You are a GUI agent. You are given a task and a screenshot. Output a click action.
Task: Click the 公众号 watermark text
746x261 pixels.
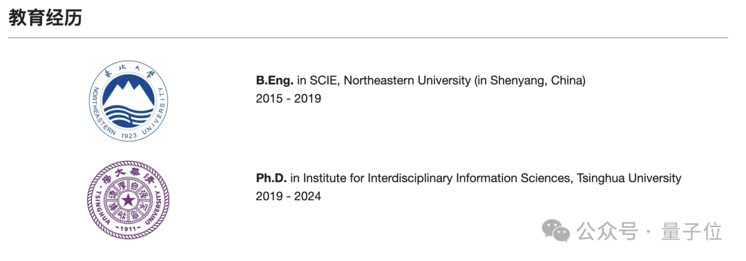[x=607, y=231]
